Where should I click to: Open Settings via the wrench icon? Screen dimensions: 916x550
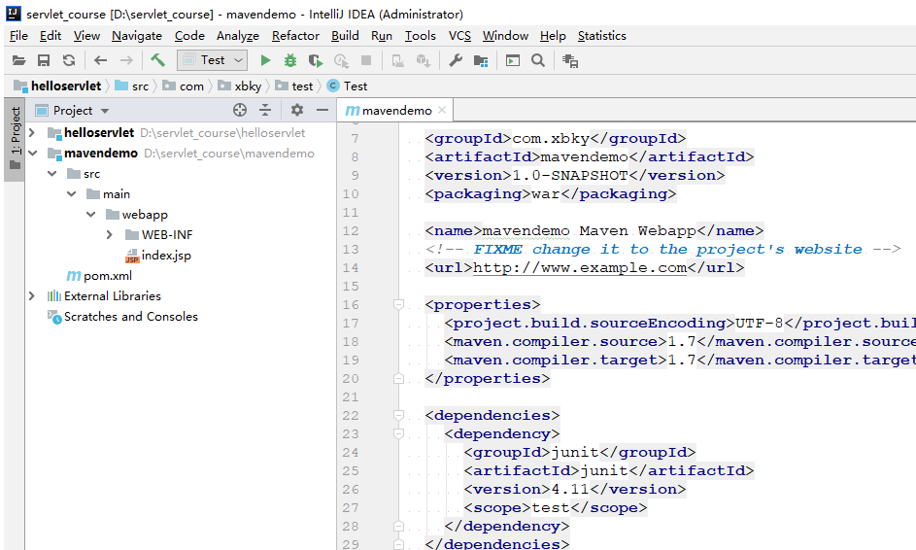point(455,60)
